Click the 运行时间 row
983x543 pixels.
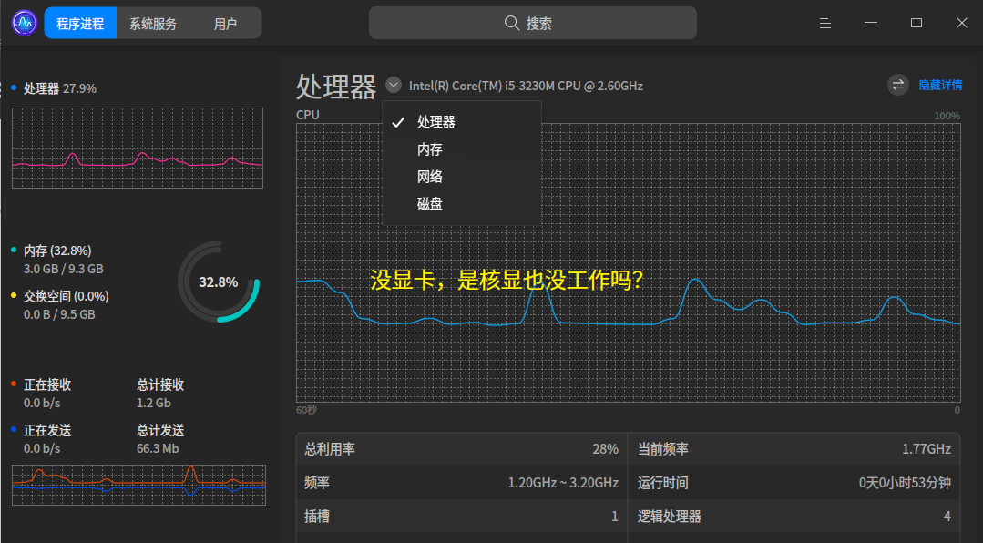tap(794, 483)
